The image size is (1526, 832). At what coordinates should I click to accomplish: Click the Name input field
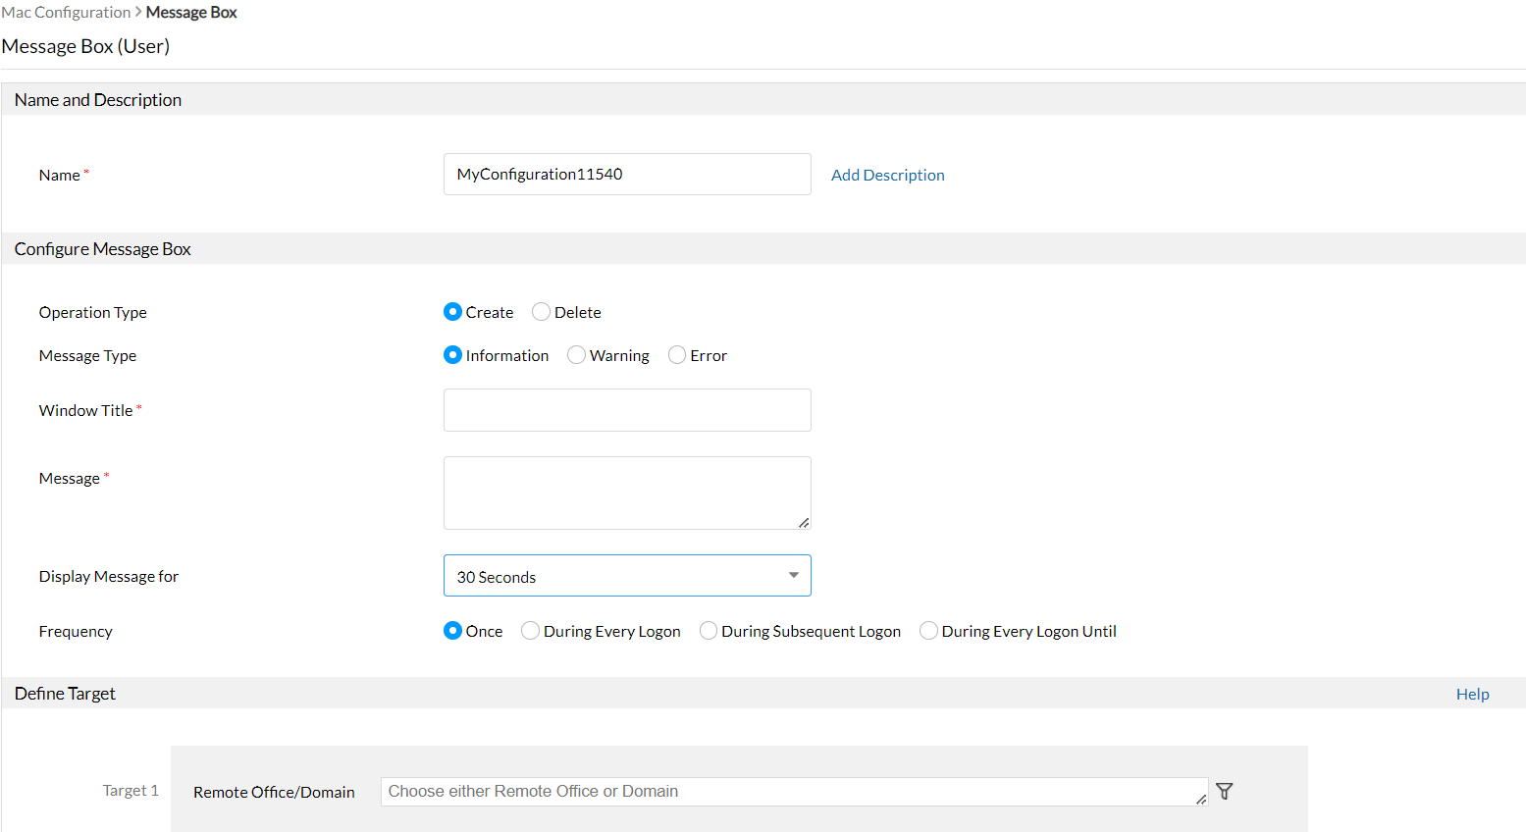pos(627,175)
